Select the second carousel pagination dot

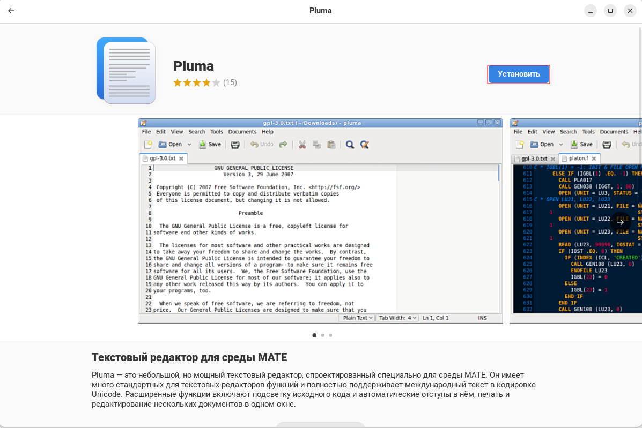[x=322, y=335]
